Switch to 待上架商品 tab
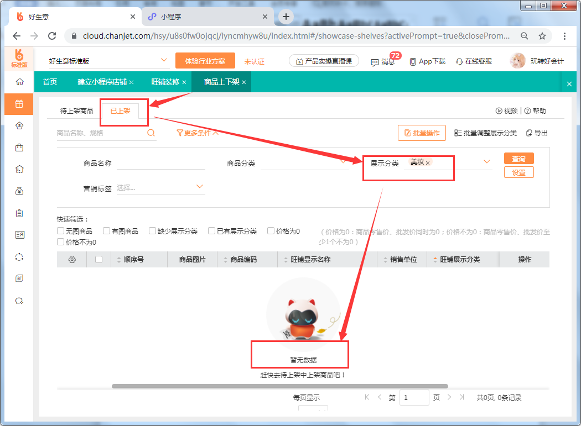Viewport: 581px width, 426px height. click(x=77, y=111)
